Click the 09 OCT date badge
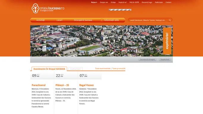Image resolution: width=203 pixels, height=114 pixels. 36,75
